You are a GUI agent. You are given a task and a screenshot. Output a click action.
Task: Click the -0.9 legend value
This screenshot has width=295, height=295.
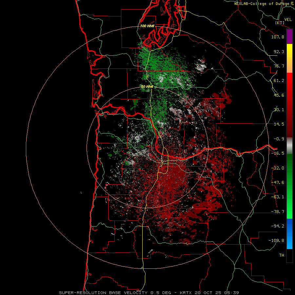[279, 139]
